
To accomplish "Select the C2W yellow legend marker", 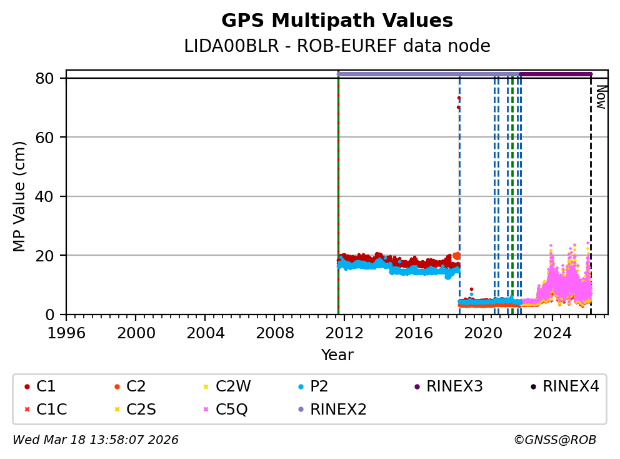I will 206,387.
